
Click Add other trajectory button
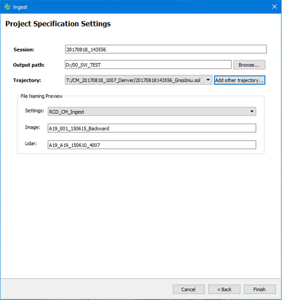tap(239, 80)
